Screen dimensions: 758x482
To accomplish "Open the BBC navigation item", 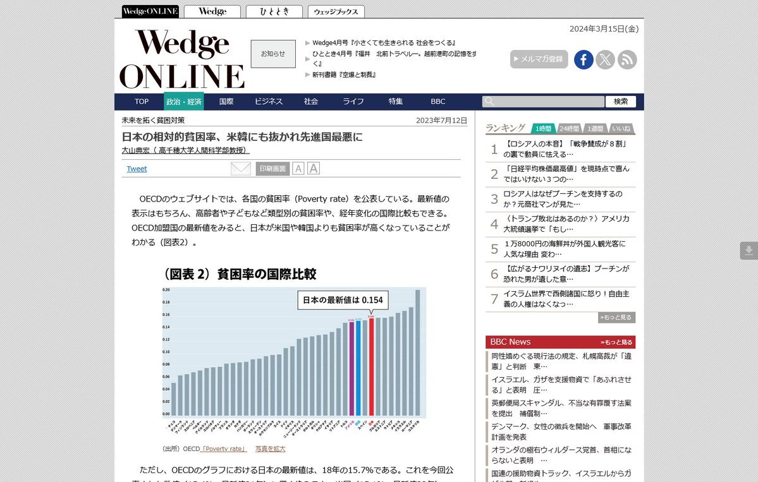I will coord(438,102).
